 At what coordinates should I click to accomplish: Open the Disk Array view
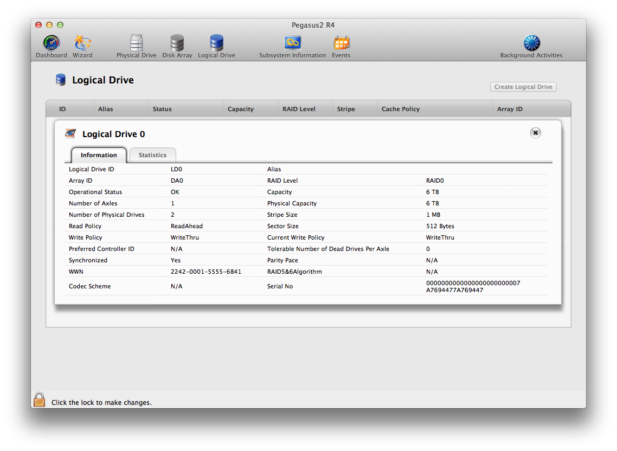coord(177,46)
